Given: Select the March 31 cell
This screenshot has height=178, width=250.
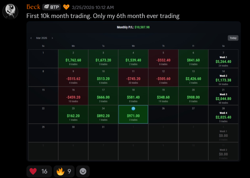Looking at the screenshot, I should [103, 133].
